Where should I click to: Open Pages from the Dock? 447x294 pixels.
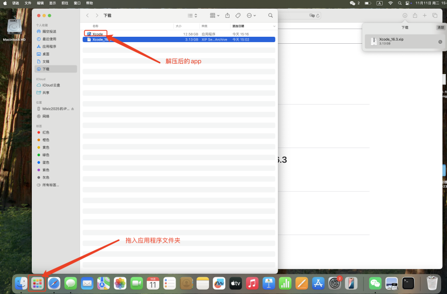click(x=302, y=283)
